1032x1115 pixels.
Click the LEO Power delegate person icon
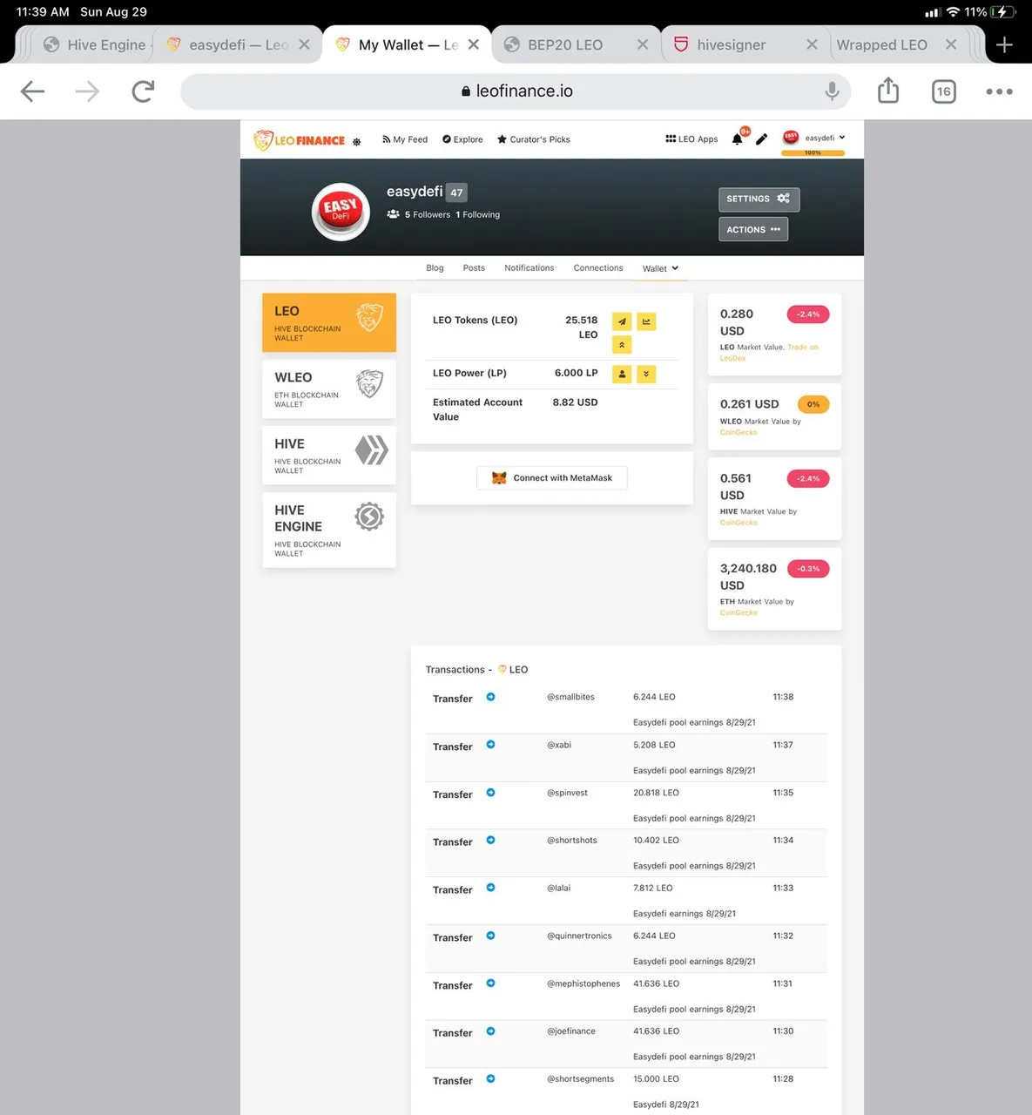pos(622,375)
